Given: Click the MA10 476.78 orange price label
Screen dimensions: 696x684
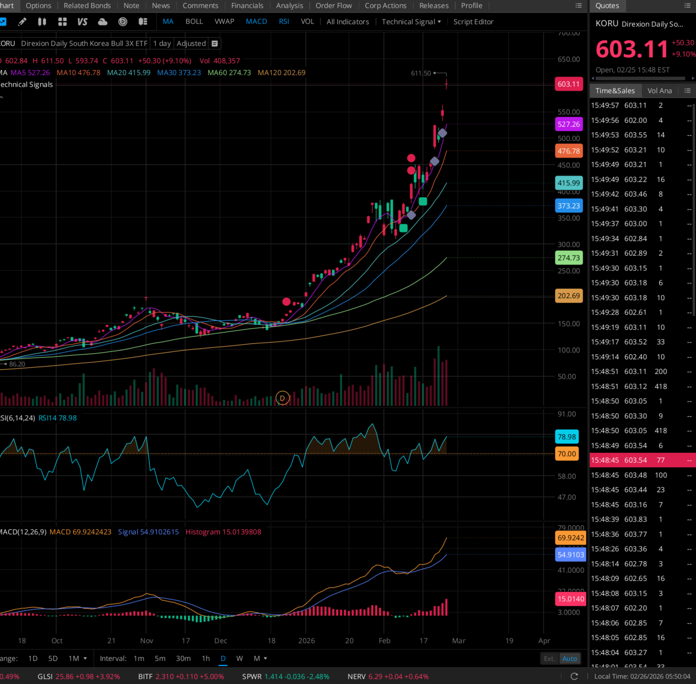Looking at the screenshot, I should [x=569, y=151].
